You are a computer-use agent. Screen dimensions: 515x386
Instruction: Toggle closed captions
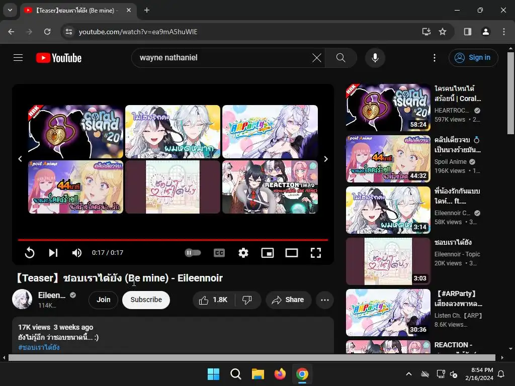(219, 252)
